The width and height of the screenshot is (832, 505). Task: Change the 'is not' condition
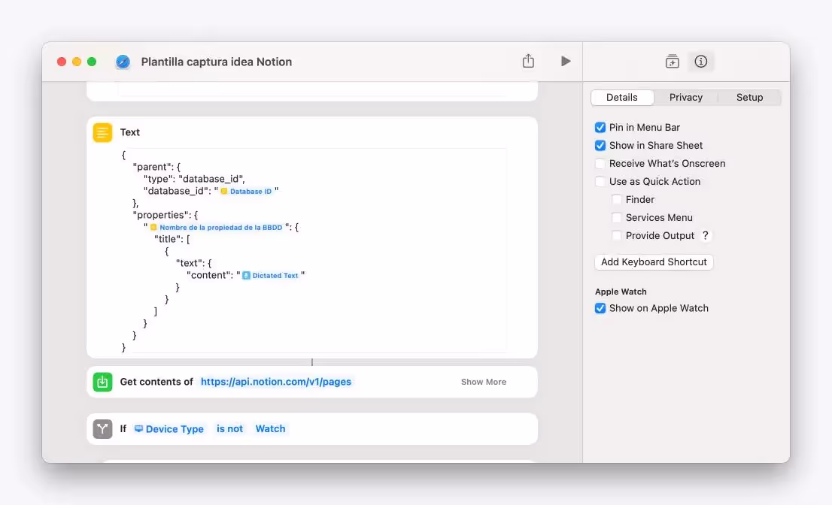coord(229,428)
